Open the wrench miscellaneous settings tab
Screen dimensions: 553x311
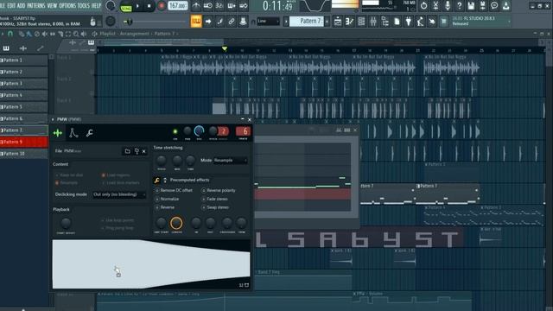pos(90,133)
